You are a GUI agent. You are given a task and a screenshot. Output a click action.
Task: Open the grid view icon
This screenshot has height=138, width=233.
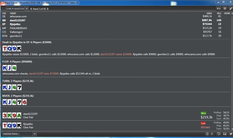[x=225, y=9]
